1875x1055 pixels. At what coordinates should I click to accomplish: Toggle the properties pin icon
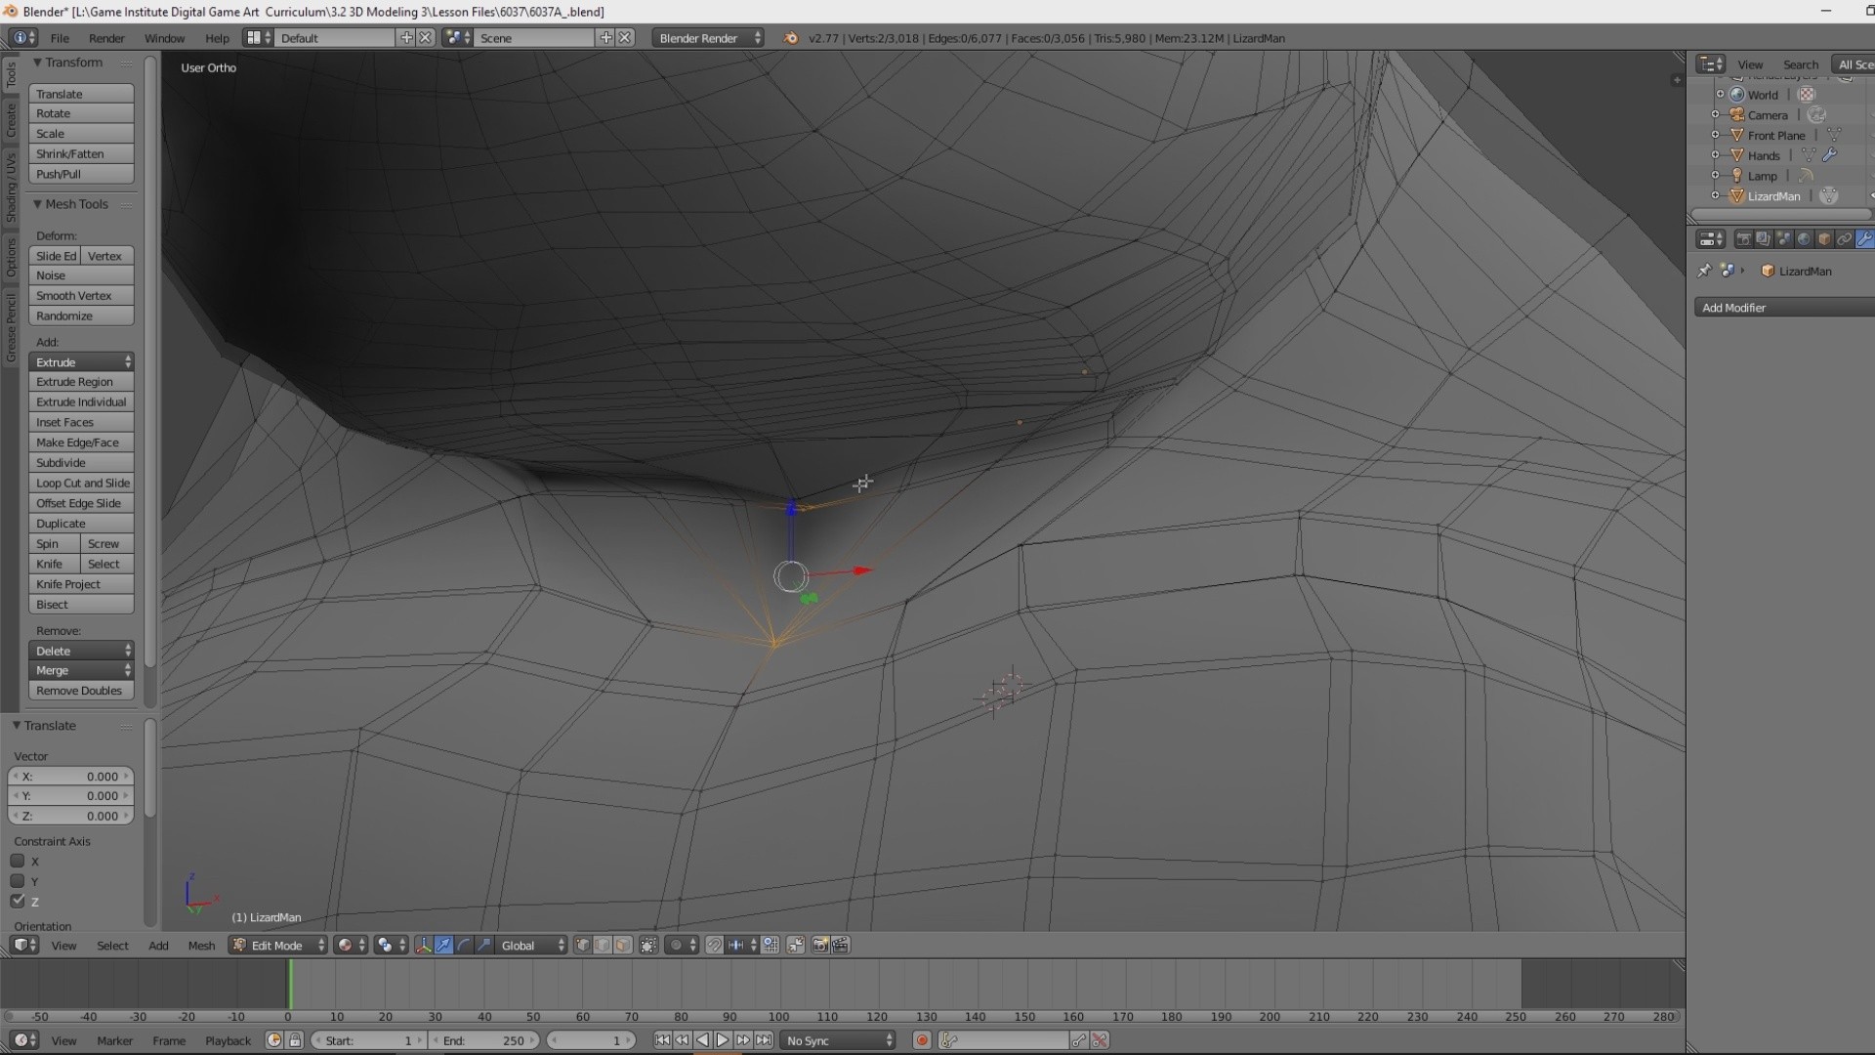(1704, 271)
